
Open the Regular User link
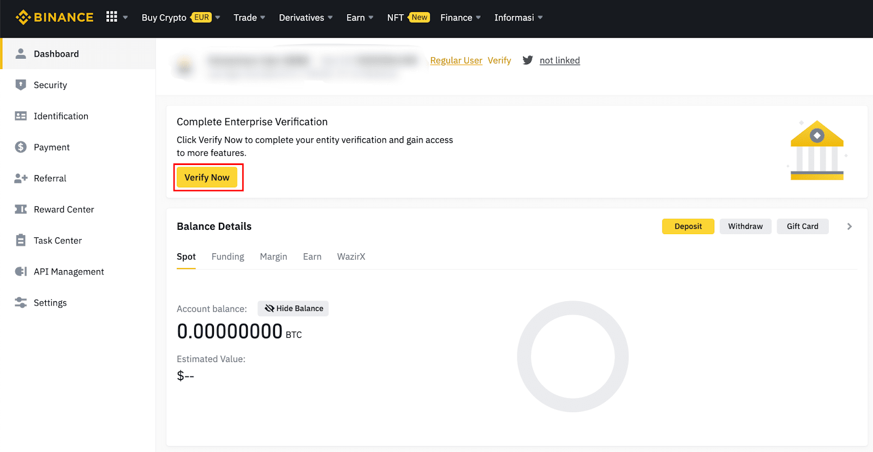tap(456, 60)
